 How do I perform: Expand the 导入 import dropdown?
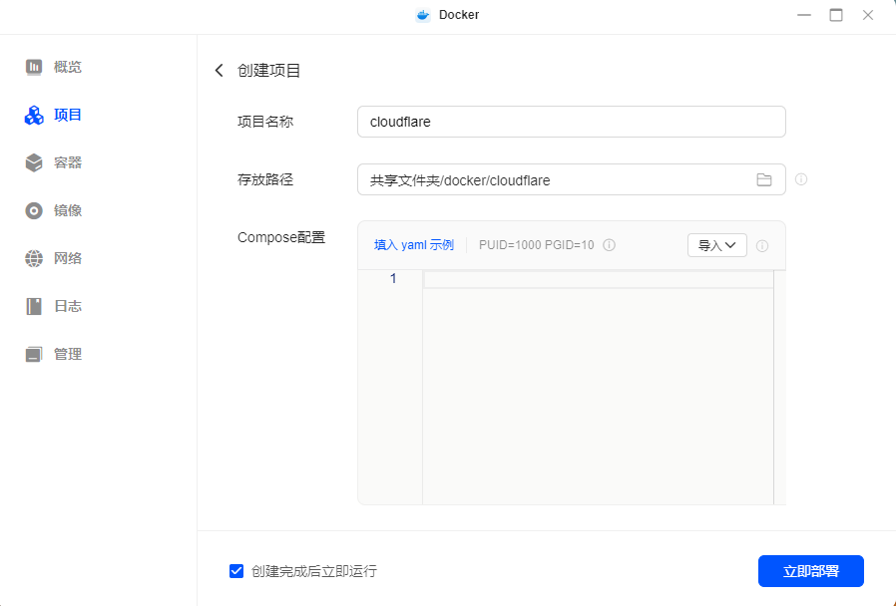click(x=716, y=245)
